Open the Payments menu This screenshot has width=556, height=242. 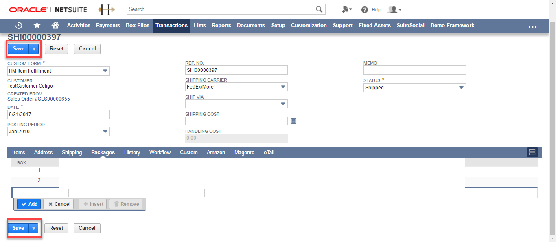pyautogui.click(x=108, y=25)
